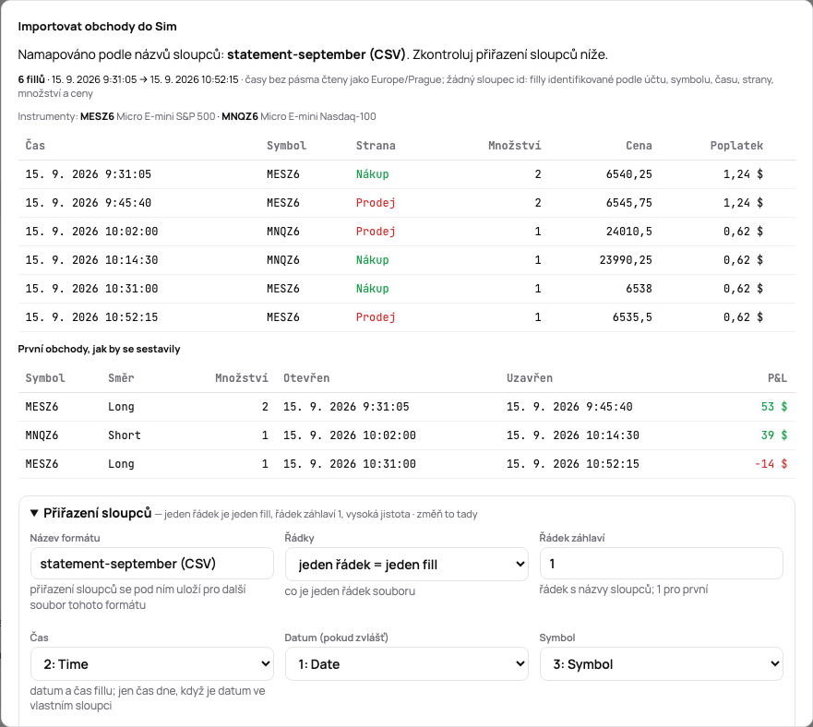813x727 pixels.
Task: Click the Směr column header
Action: (x=121, y=378)
